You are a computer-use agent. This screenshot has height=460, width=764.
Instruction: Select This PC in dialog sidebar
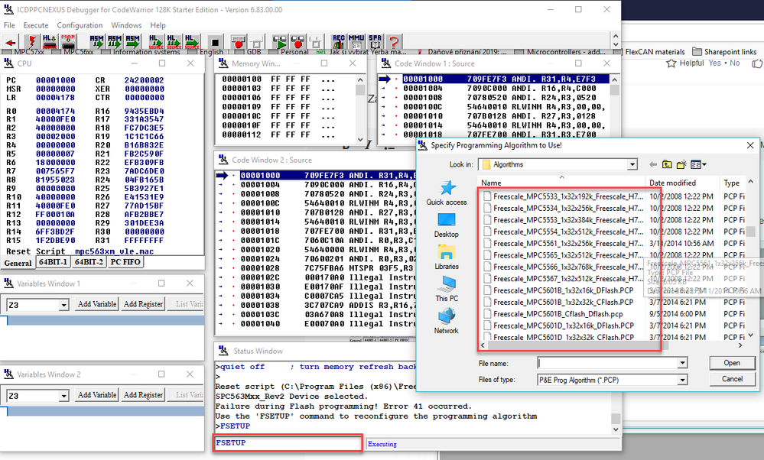(447, 289)
